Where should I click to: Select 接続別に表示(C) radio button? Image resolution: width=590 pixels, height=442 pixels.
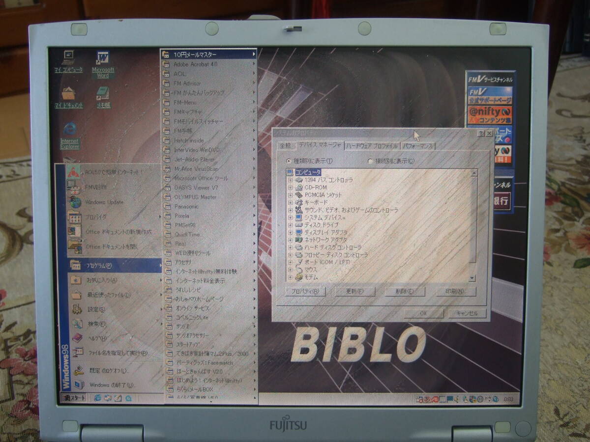tap(391, 161)
